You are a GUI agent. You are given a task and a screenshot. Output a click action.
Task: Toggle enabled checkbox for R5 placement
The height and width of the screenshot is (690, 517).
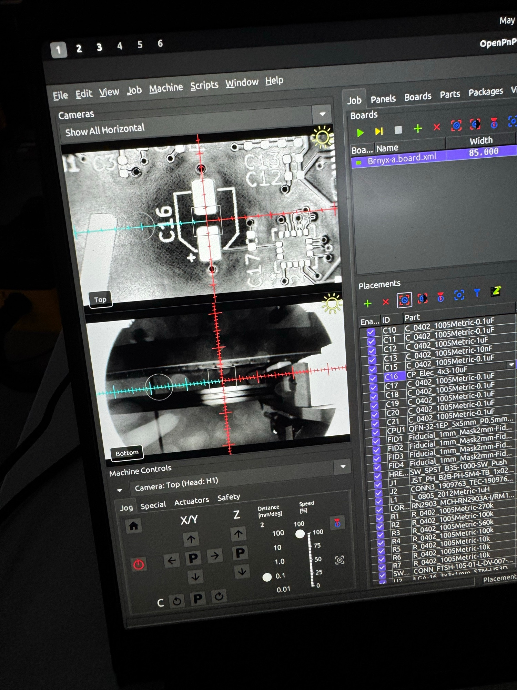click(x=381, y=551)
